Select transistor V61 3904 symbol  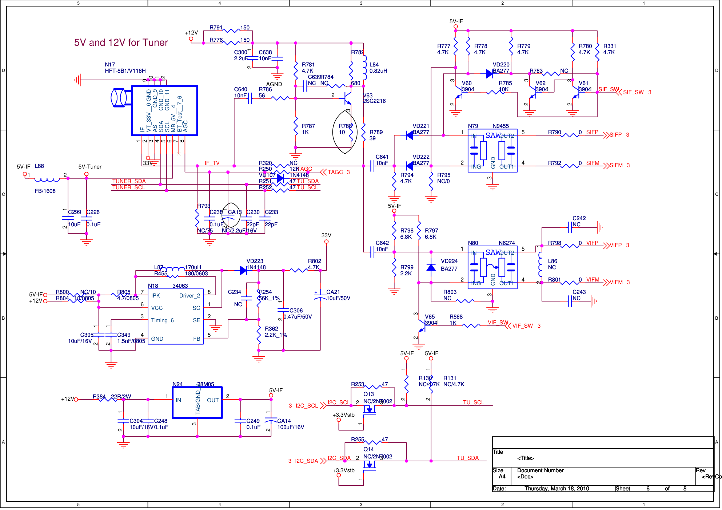[x=575, y=93]
